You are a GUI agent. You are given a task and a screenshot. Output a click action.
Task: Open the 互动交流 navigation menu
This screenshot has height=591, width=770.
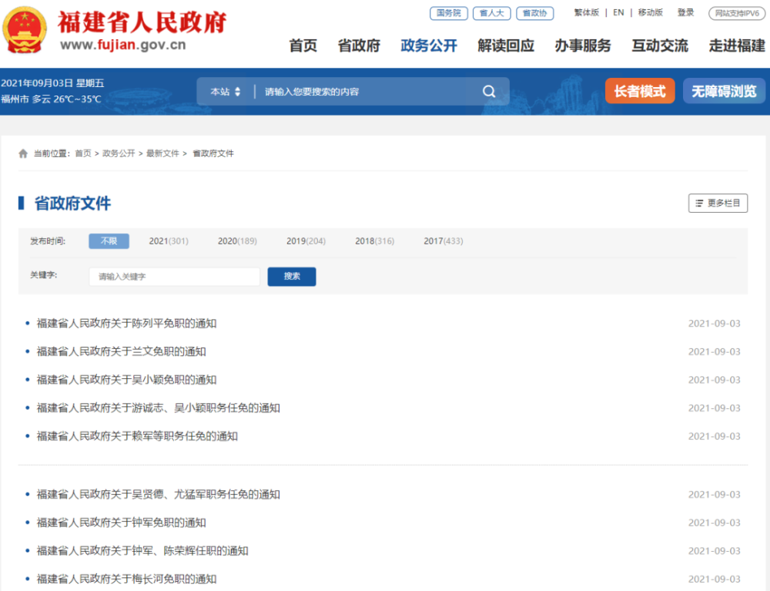point(660,45)
